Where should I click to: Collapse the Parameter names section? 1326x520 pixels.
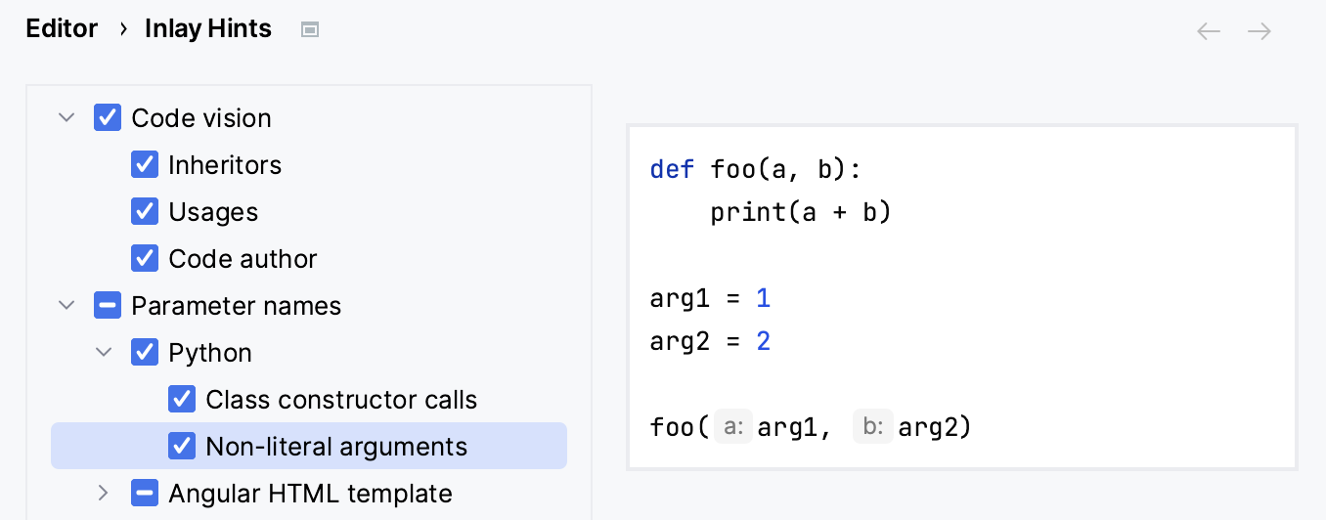tap(66, 306)
